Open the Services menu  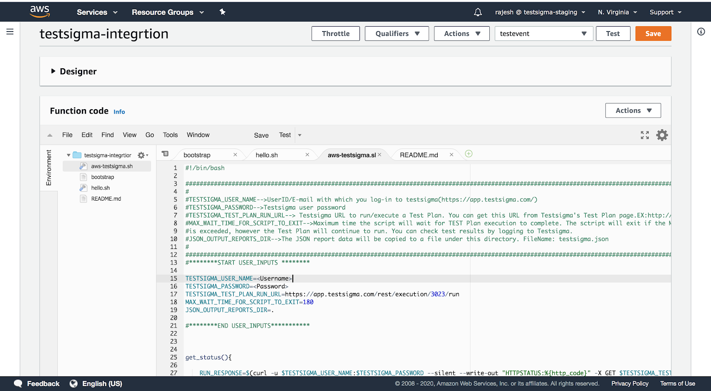click(x=97, y=12)
